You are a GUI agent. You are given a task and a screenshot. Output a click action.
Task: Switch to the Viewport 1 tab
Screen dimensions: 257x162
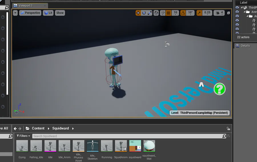[26, 6]
